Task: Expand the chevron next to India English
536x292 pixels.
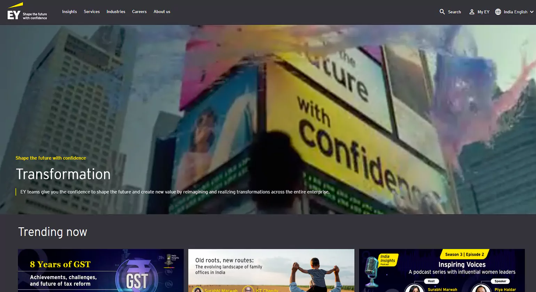Action: tap(531, 12)
